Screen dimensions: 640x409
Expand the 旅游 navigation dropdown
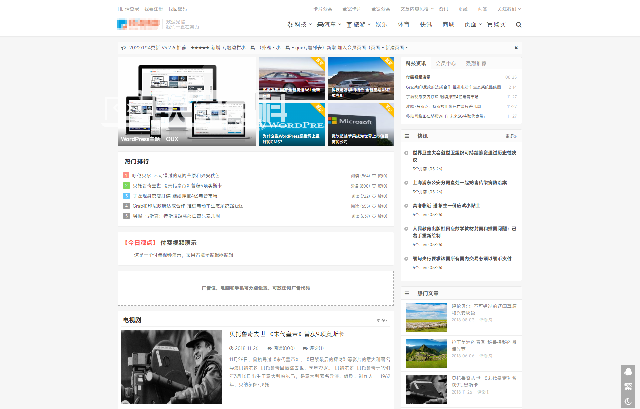[359, 25]
